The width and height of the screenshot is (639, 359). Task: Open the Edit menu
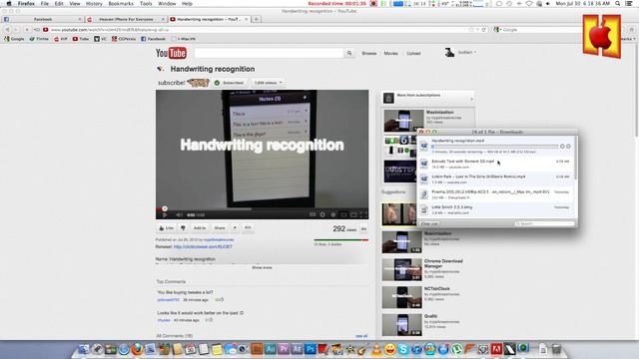tap(59, 4)
